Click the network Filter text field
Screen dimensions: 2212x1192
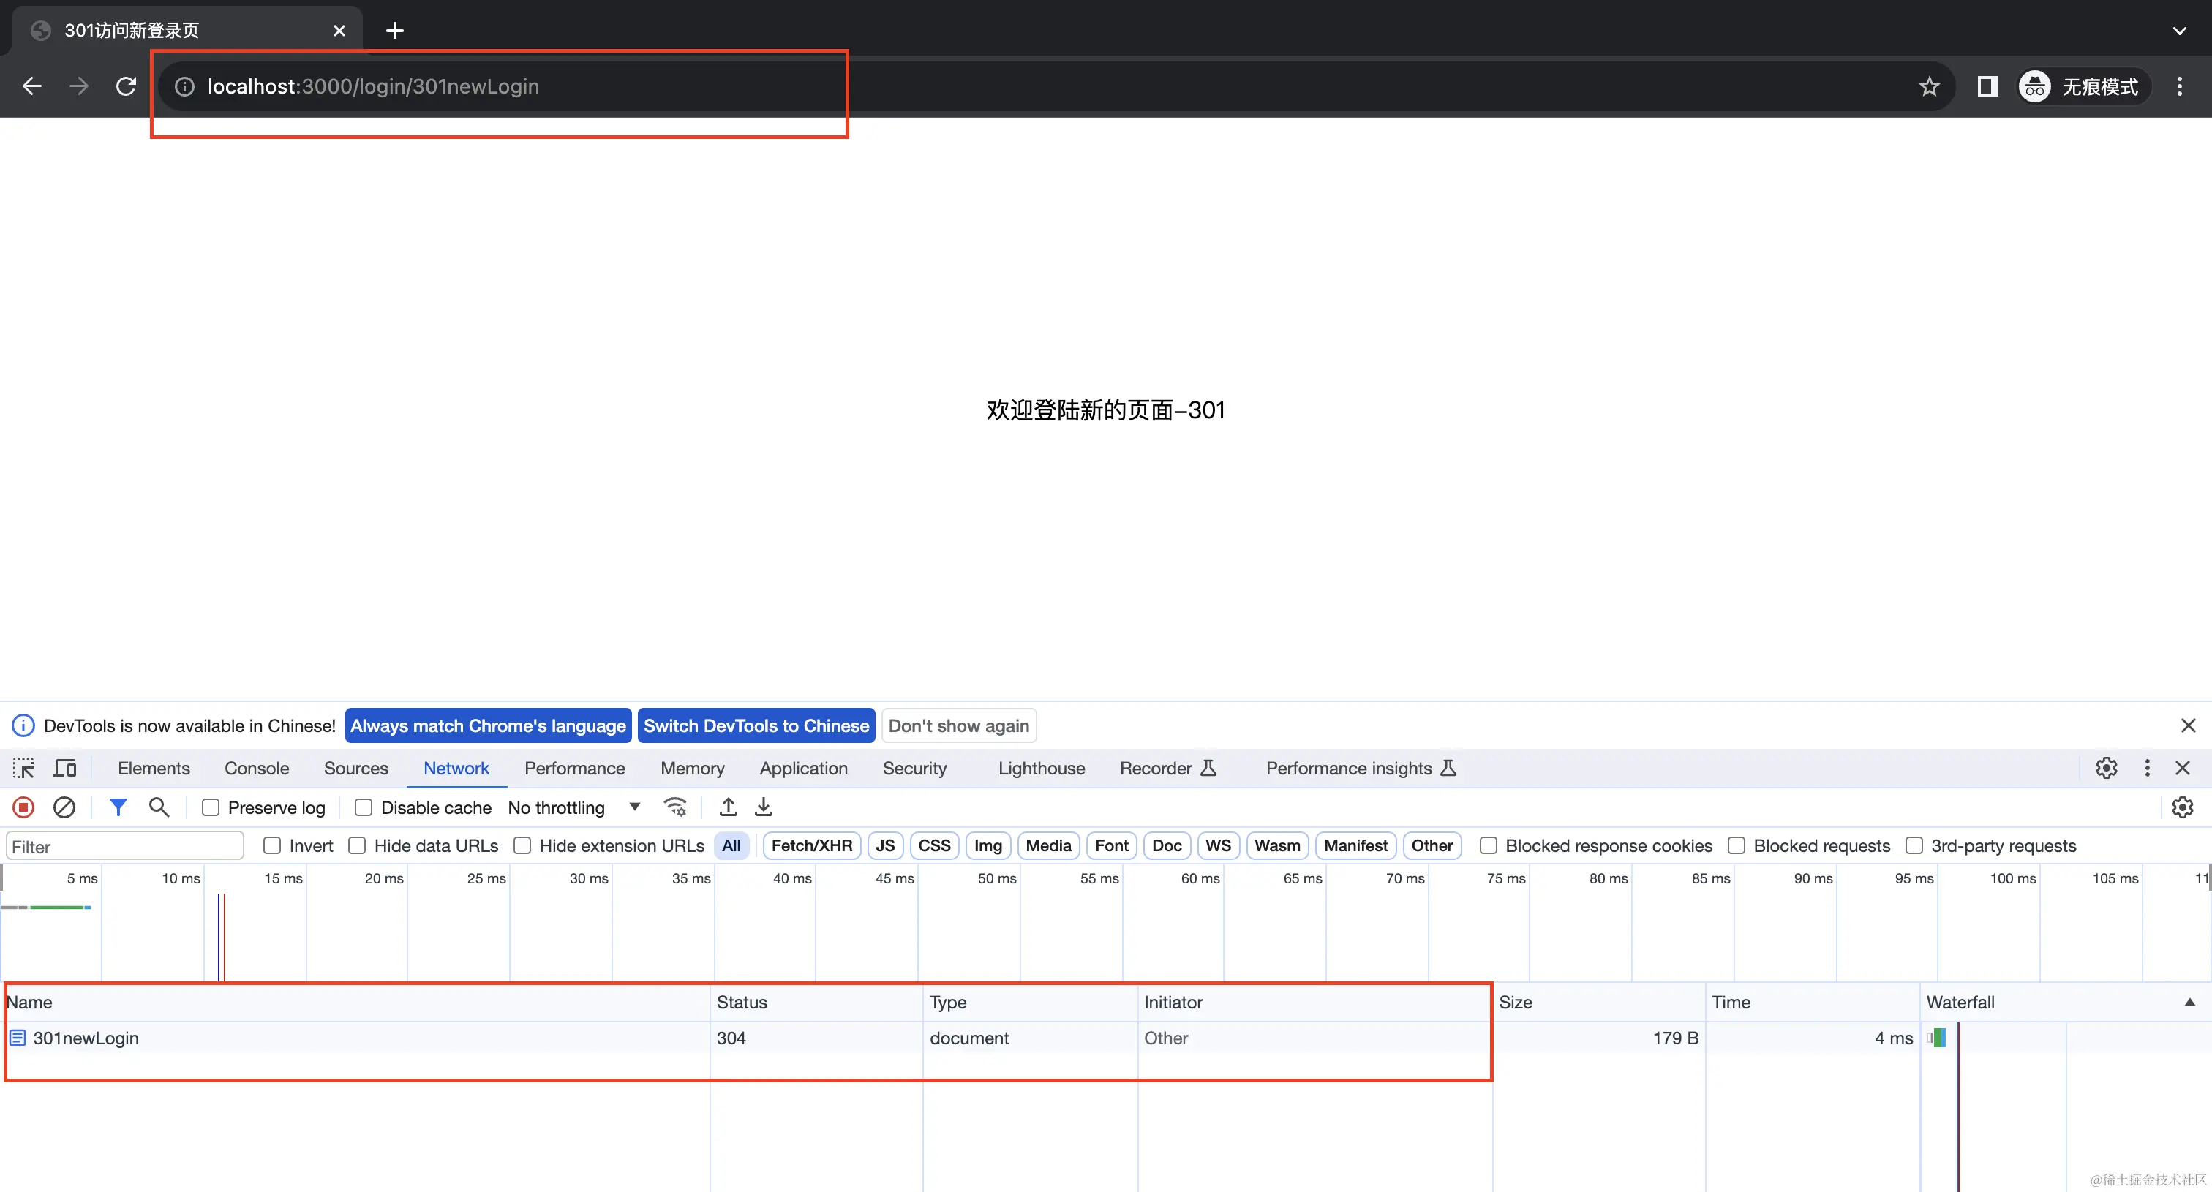point(124,846)
